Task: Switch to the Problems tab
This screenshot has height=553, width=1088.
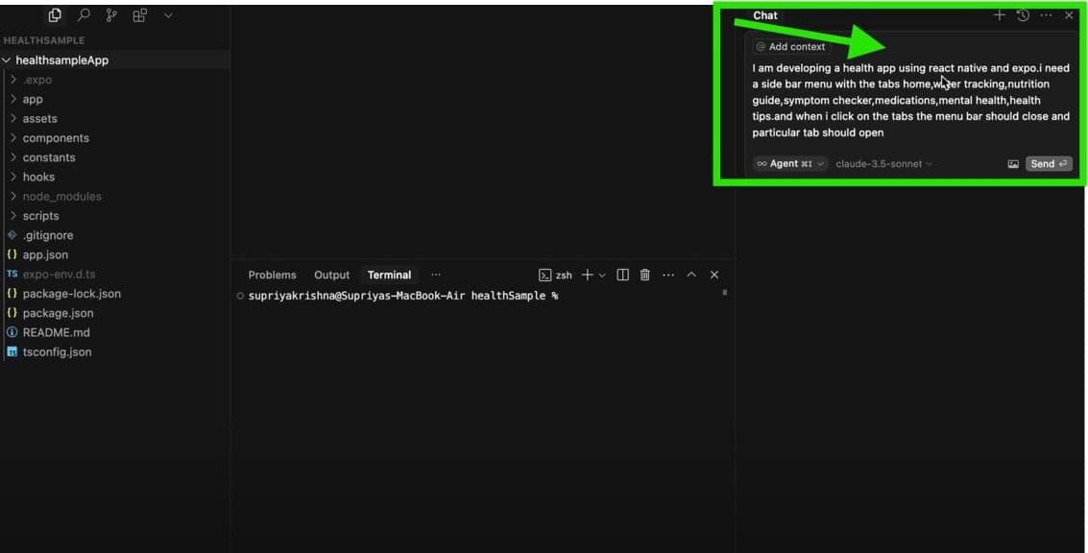Action: point(272,275)
